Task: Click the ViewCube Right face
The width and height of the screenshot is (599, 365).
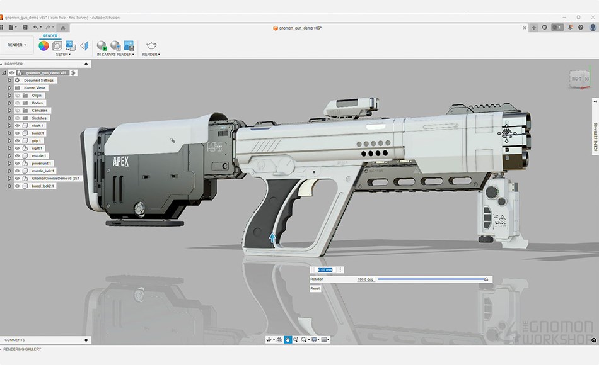Action: (x=577, y=79)
